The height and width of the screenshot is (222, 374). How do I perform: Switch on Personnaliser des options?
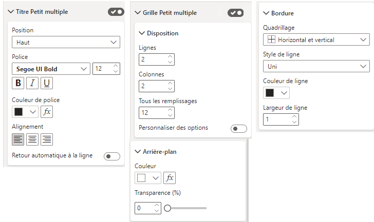pos(239,129)
